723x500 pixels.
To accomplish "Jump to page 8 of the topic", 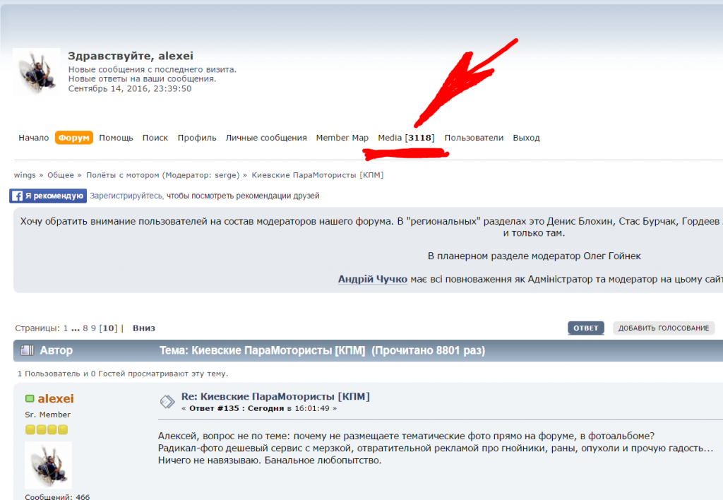I will pos(85,328).
